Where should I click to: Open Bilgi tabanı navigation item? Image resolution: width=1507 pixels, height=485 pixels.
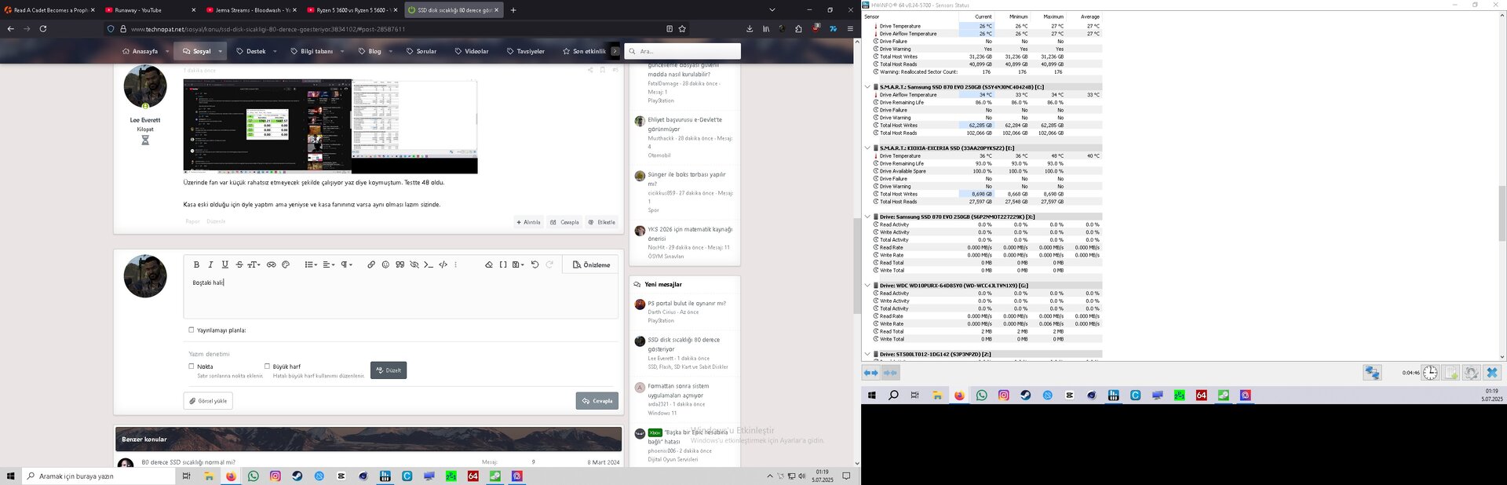pos(312,51)
